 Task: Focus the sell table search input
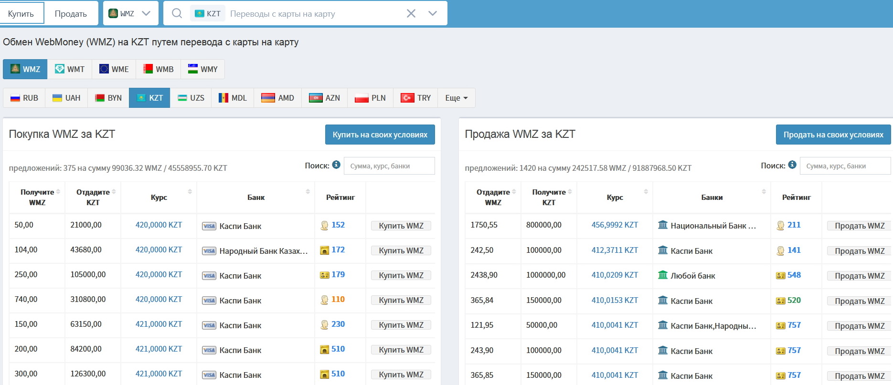[x=845, y=166]
